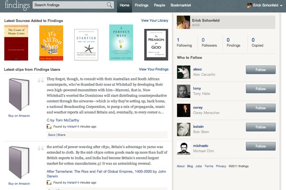Go to the Findings navigation tab

141,5
